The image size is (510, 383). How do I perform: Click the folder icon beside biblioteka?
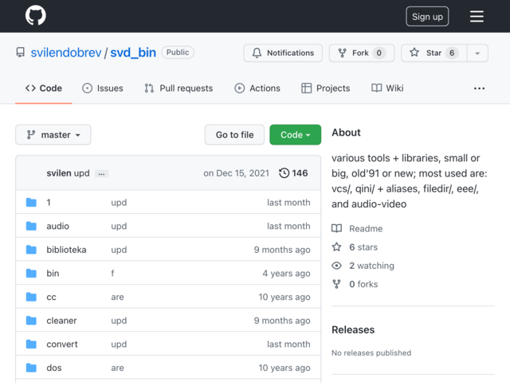point(31,250)
